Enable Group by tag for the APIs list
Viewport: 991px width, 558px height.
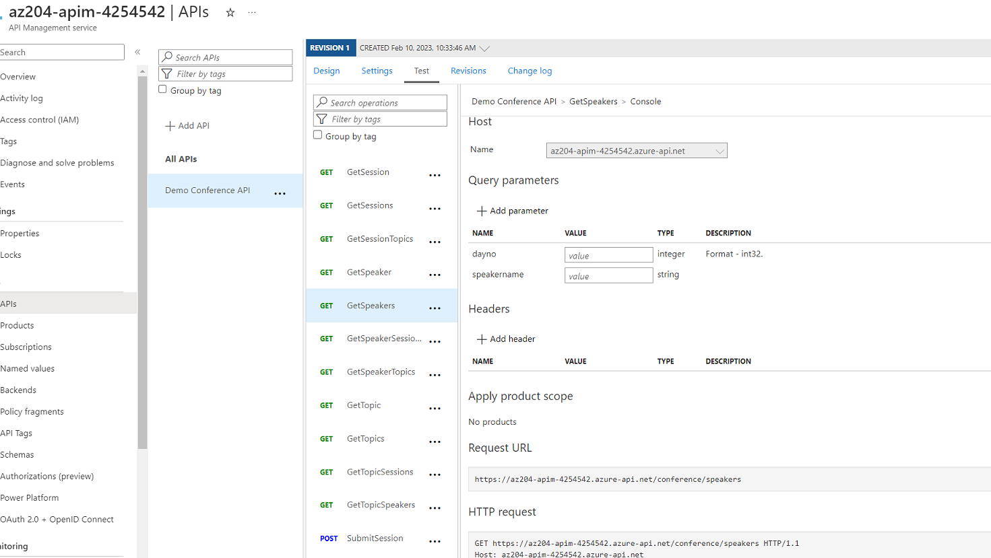coord(162,90)
